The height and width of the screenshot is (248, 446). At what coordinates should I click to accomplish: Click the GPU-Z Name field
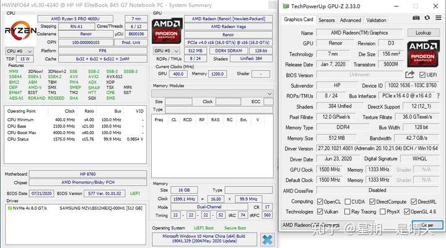pyautogui.click(x=359, y=33)
